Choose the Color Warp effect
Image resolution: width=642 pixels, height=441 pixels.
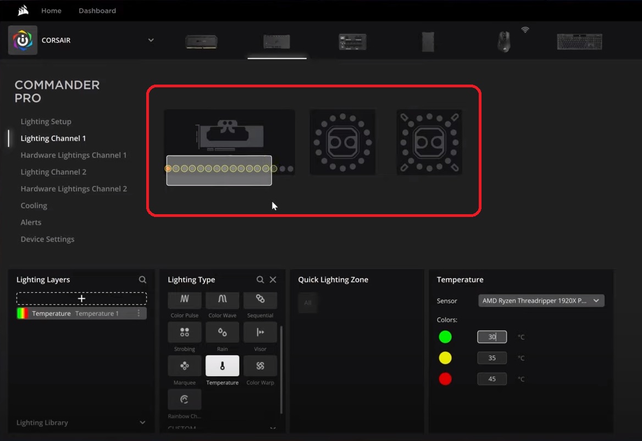[x=260, y=366]
